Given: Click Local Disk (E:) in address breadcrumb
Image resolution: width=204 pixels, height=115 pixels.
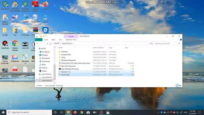Looking at the screenshot, I should click(x=67, y=43).
